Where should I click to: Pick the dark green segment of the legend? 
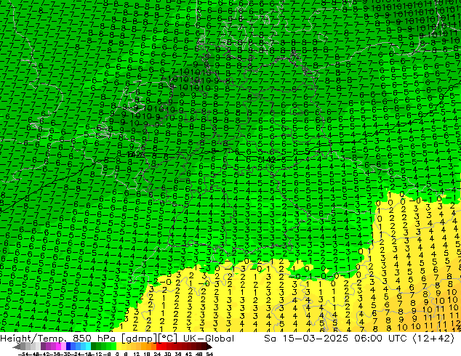coord(94,347)
